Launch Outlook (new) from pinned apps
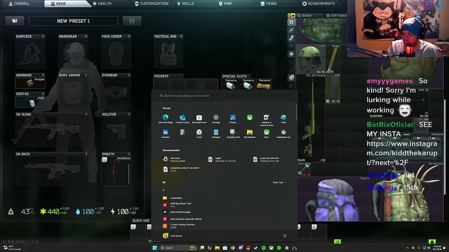Screen dimensions: 449x252 182,119
